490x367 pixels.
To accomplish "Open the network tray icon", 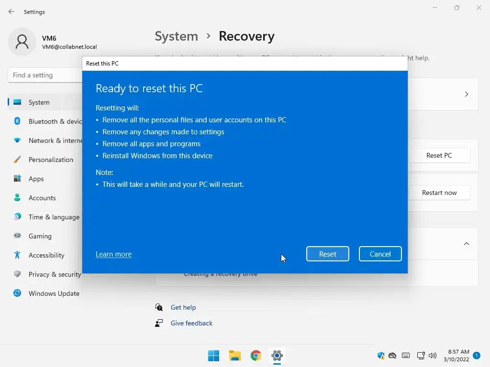I will coord(421,356).
